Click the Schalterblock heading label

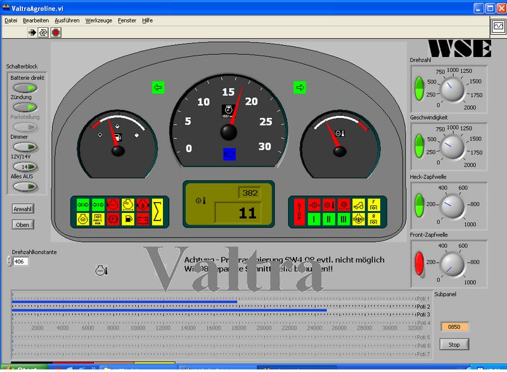click(22, 67)
